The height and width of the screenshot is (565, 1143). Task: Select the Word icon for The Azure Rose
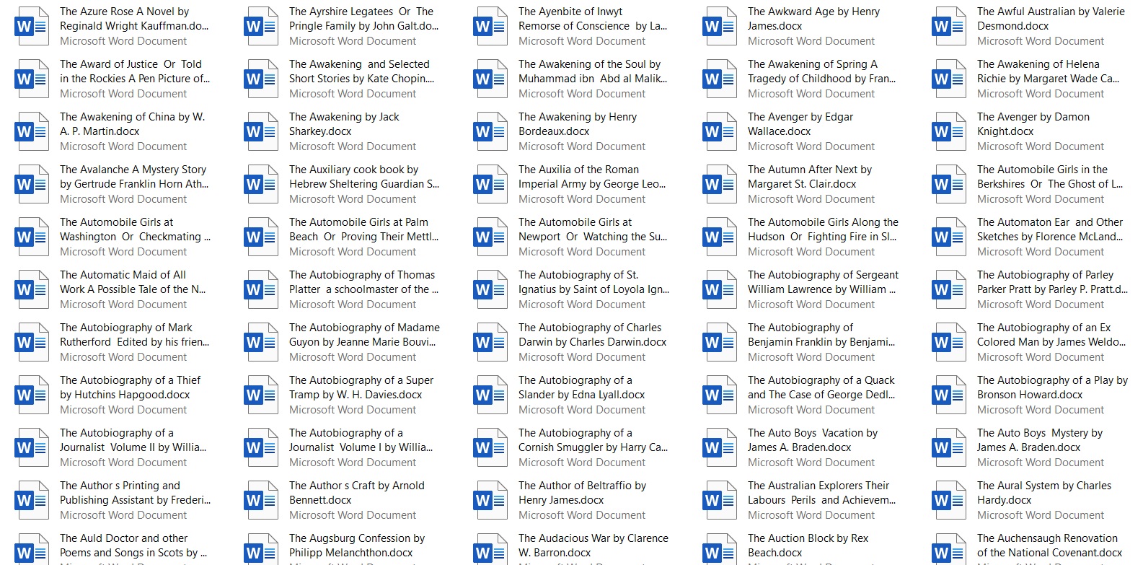pos(31,27)
